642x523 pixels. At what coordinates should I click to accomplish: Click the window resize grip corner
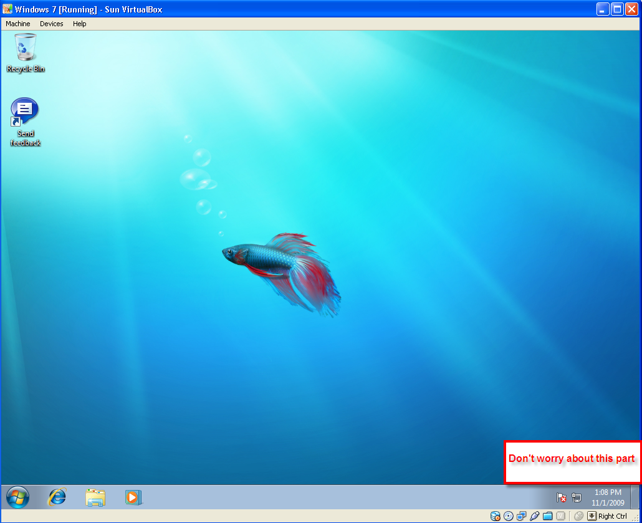click(x=636, y=517)
